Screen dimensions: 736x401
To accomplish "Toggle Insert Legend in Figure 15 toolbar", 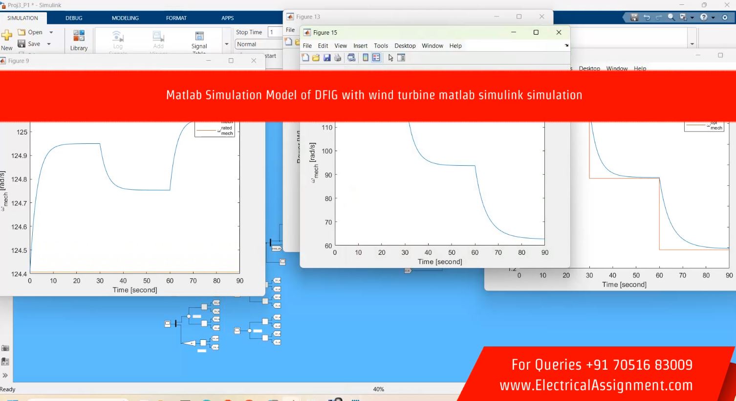I will tap(376, 58).
